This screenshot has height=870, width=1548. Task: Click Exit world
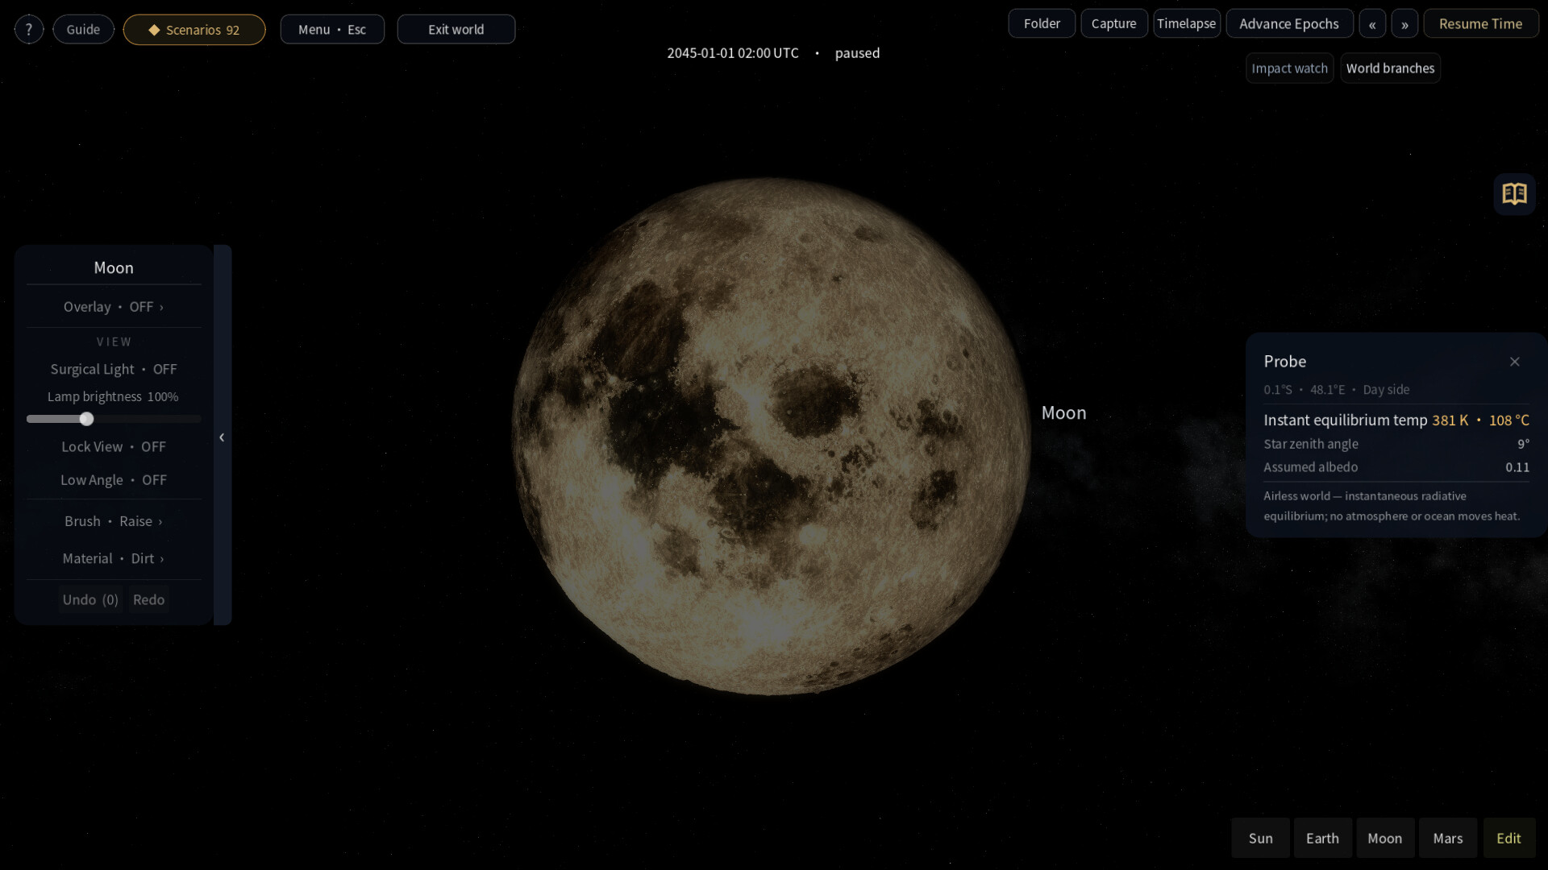456,30
